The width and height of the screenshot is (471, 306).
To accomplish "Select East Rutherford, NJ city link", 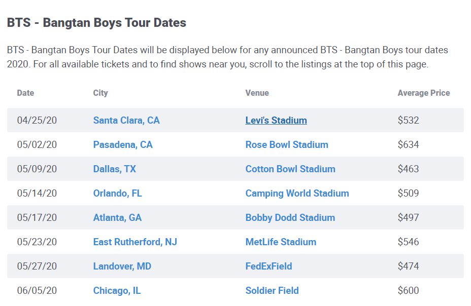I will [135, 242].
